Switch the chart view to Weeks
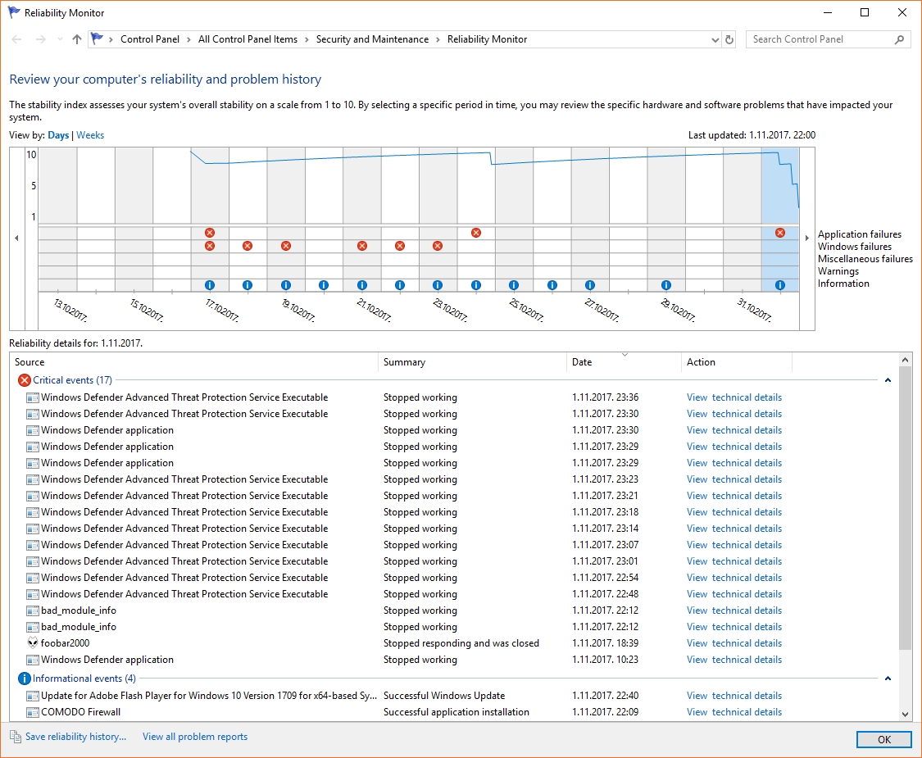 [x=90, y=135]
